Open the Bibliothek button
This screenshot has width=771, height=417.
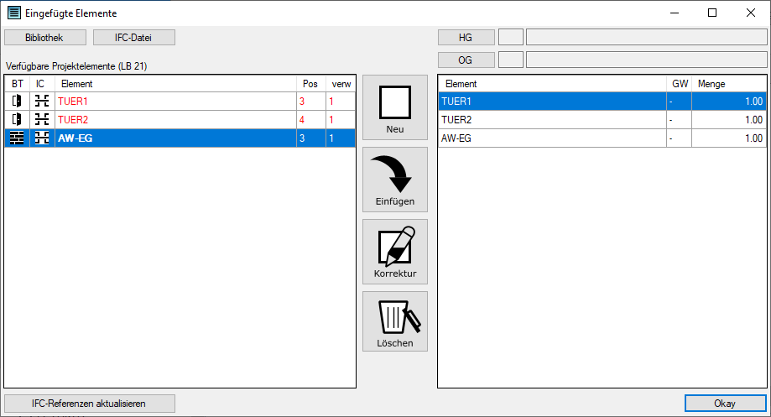point(45,38)
